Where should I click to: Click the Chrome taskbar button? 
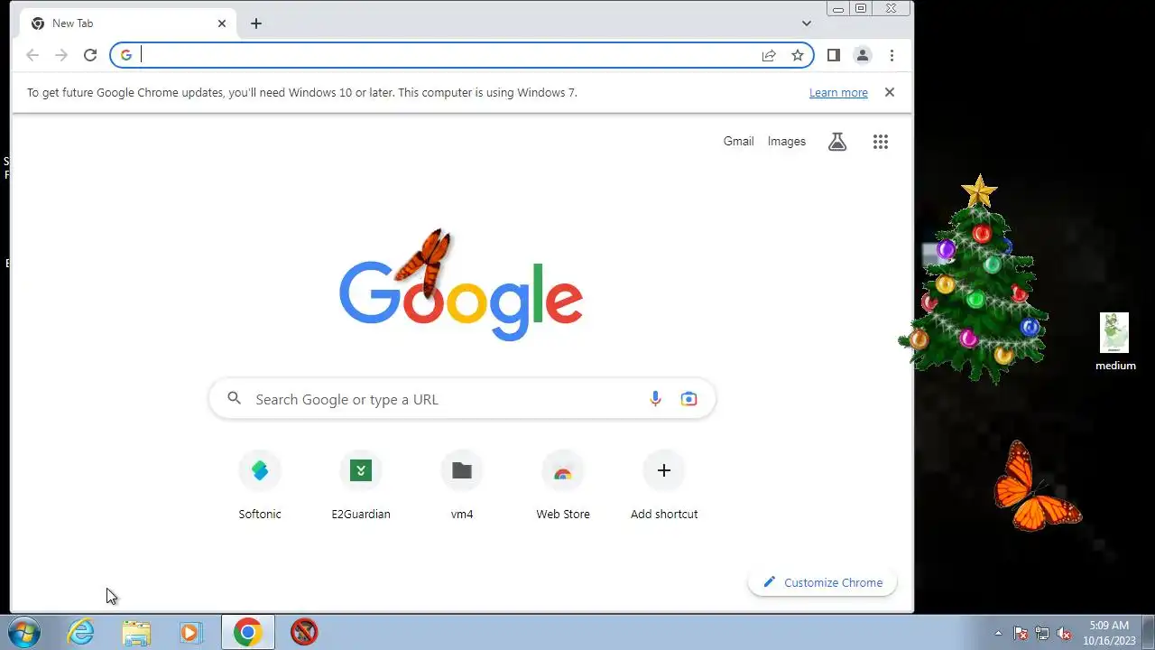(248, 632)
